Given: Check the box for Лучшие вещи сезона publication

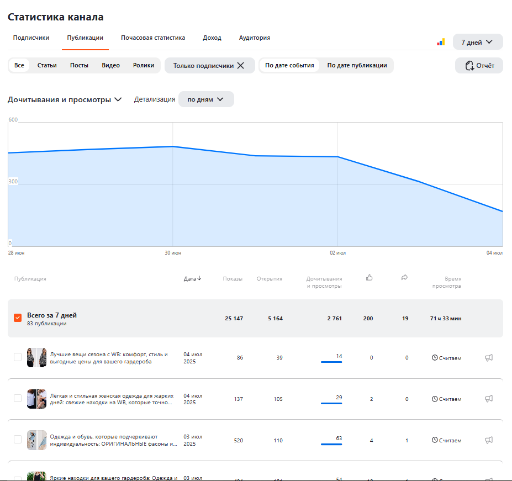Looking at the screenshot, I should 18,357.
